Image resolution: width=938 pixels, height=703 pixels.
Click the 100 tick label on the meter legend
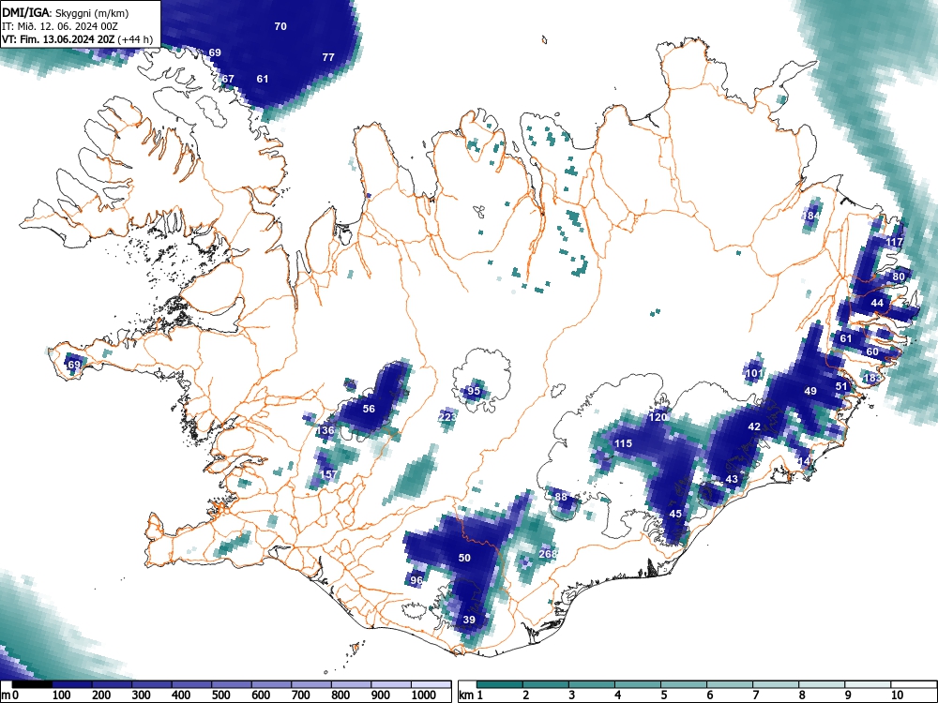(62, 696)
